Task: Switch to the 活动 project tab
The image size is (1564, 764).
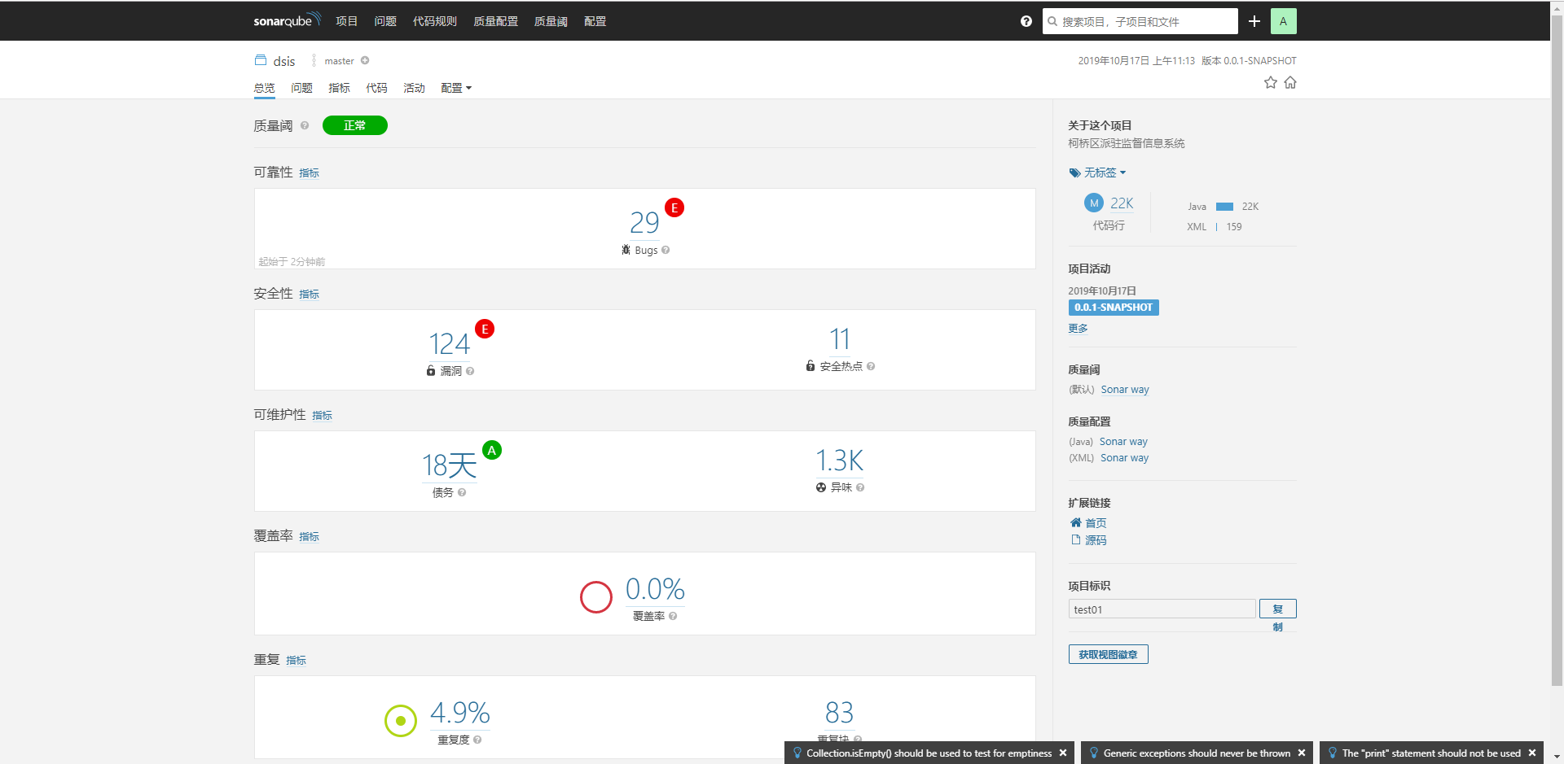Action: [414, 88]
